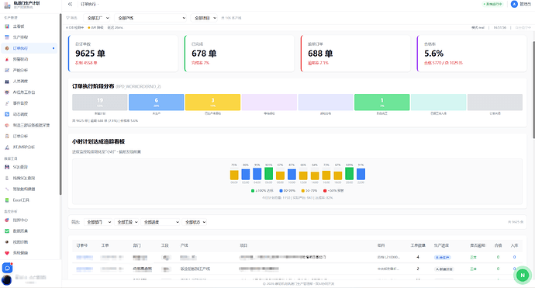This screenshot has height=288, width=535.
Task: Open the 预警联动 alert icon in sidebar
Action: tap(7, 59)
